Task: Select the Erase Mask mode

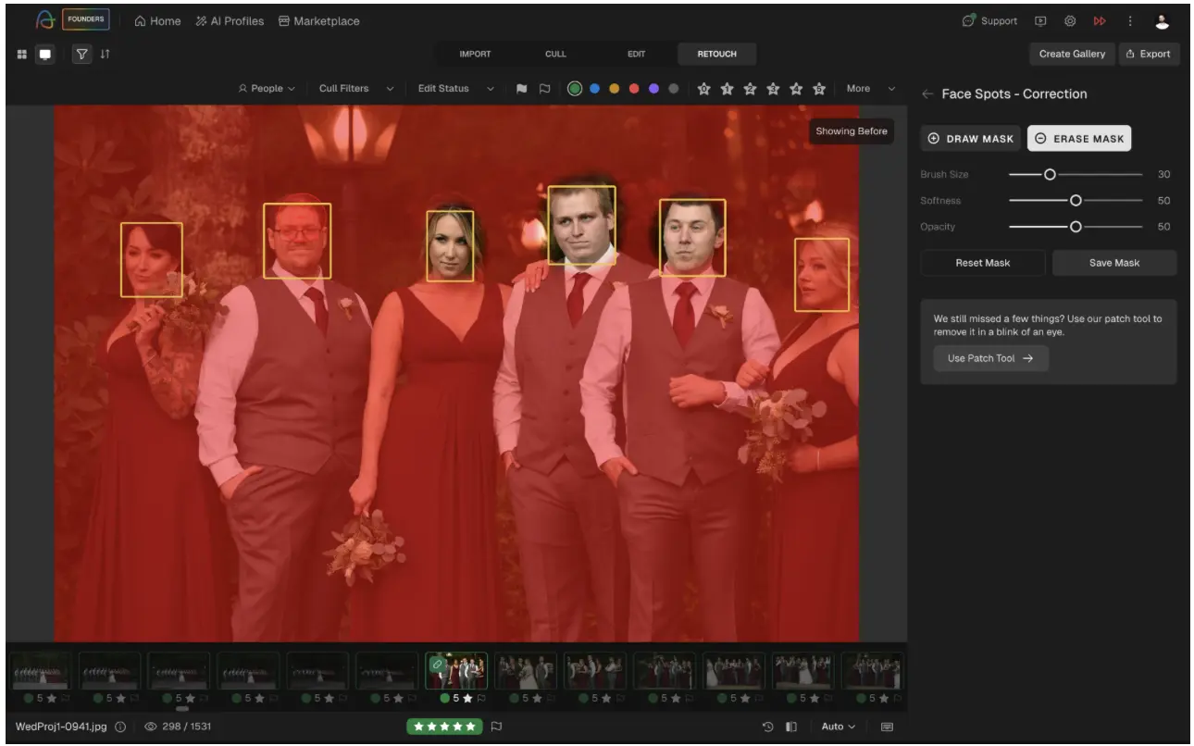Action: [1079, 139]
